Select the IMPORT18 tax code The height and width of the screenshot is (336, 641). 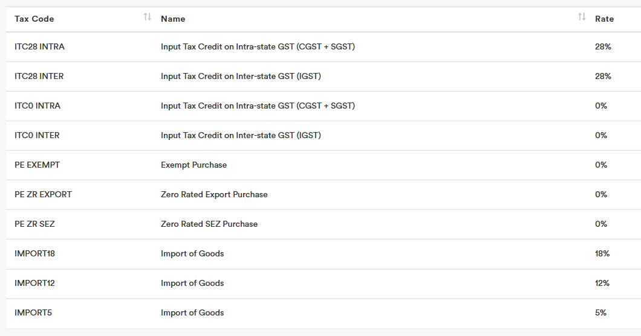pos(34,253)
